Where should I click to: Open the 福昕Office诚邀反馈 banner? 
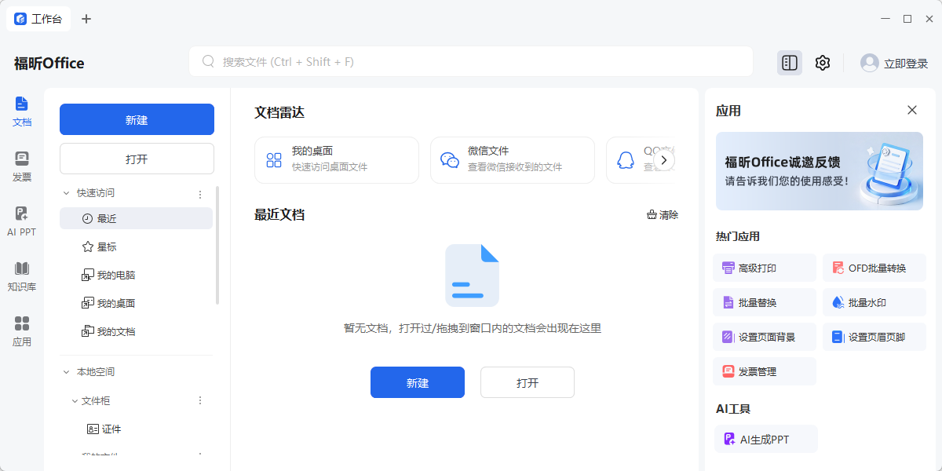coord(820,171)
